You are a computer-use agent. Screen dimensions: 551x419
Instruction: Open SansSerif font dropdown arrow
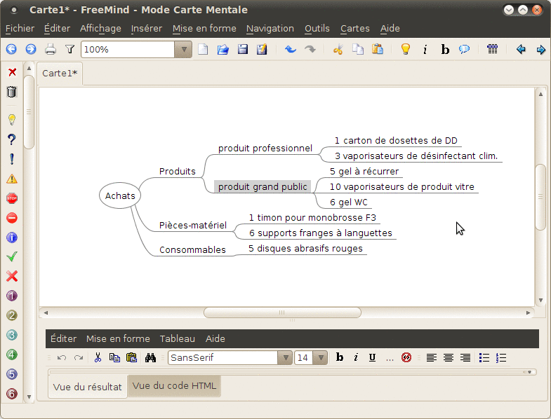(x=286, y=358)
